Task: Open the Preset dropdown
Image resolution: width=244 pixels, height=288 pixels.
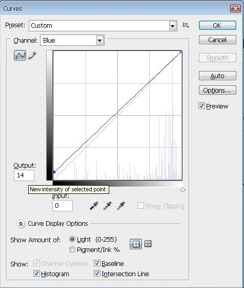Action: [103, 26]
